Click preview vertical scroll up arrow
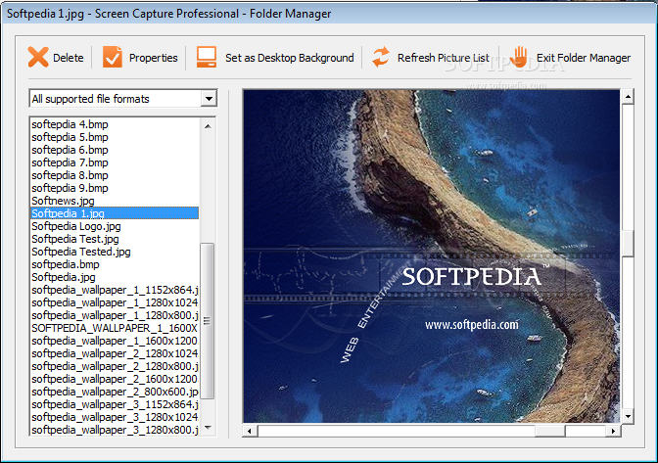658x463 pixels. (628, 97)
